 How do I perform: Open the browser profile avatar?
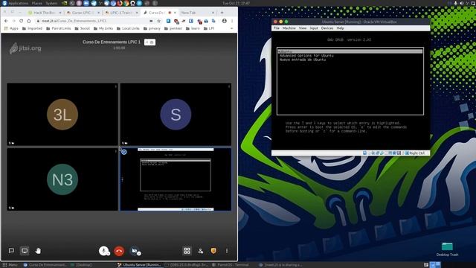[x=225, y=21]
